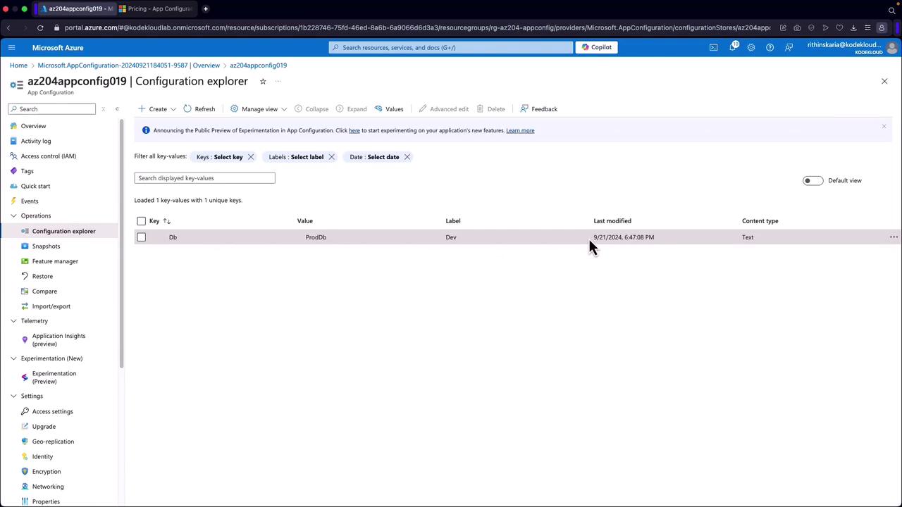The height and width of the screenshot is (507, 902).
Task: Open the rithinskaria account menu
Action: 852,47
